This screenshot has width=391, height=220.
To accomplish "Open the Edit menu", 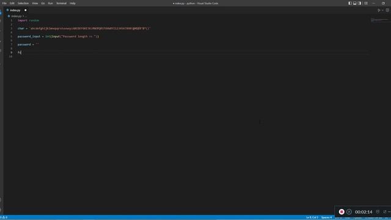I will (x=12, y=3).
